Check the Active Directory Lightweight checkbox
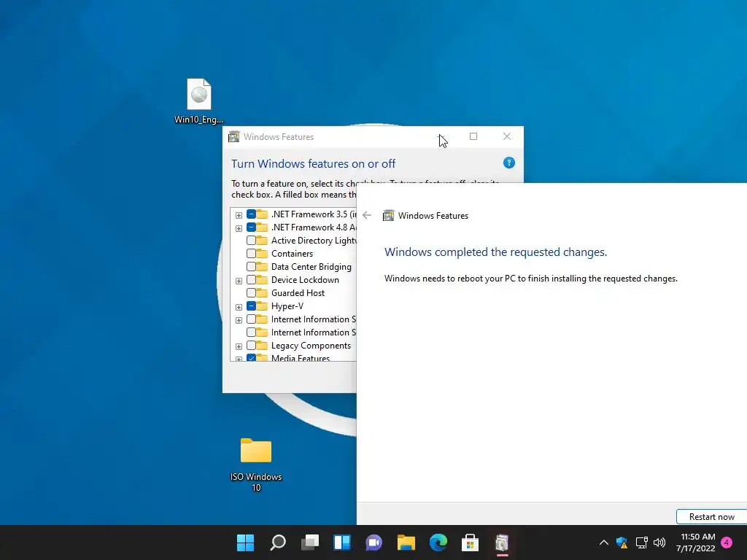The height and width of the screenshot is (560, 747). pyautogui.click(x=251, y=241)
